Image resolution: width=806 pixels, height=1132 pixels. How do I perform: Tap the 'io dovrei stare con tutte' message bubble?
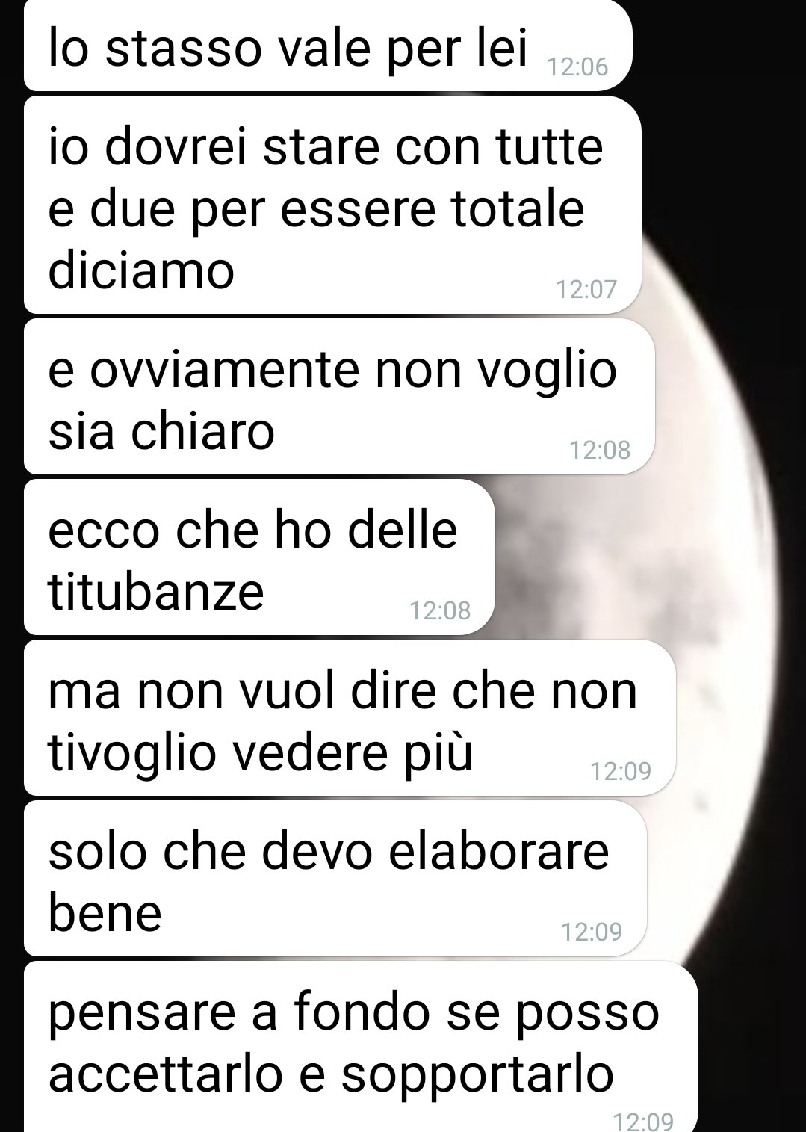pyautogui.click(x=332, y=205)
